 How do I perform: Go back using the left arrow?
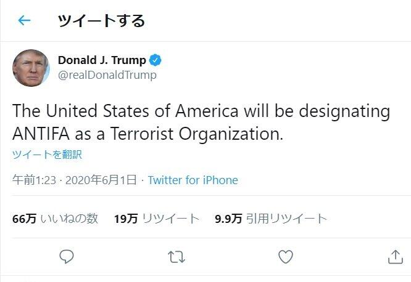pos(24,20)
